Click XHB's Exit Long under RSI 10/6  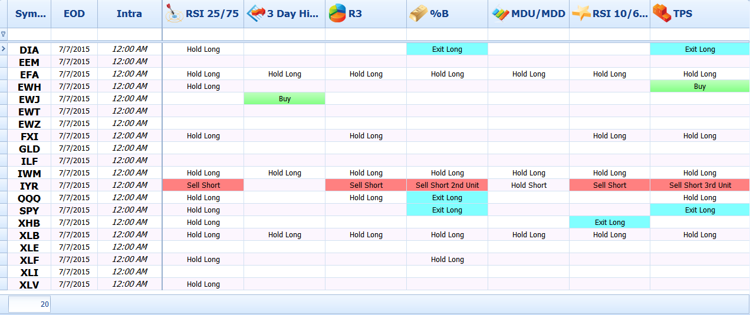pos(610,223)
